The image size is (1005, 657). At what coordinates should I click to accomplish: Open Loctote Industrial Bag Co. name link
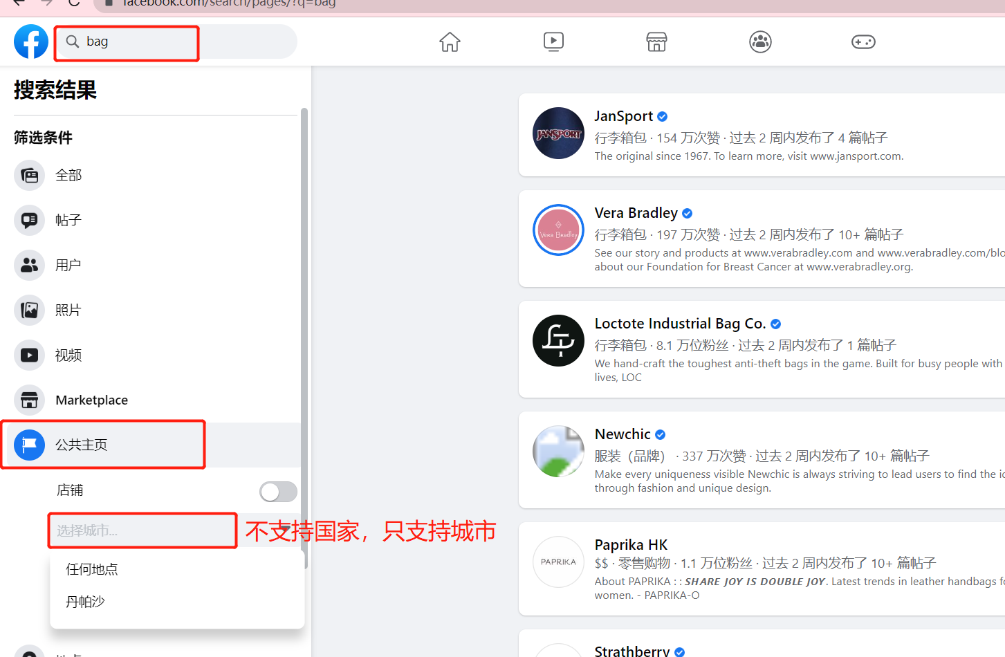[x=680, y=324]
